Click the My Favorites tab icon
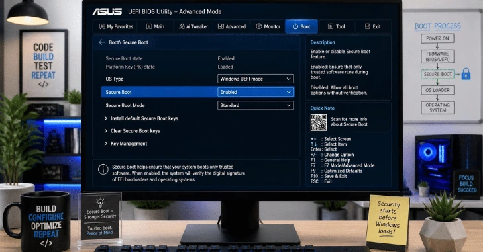 point(102,26)
